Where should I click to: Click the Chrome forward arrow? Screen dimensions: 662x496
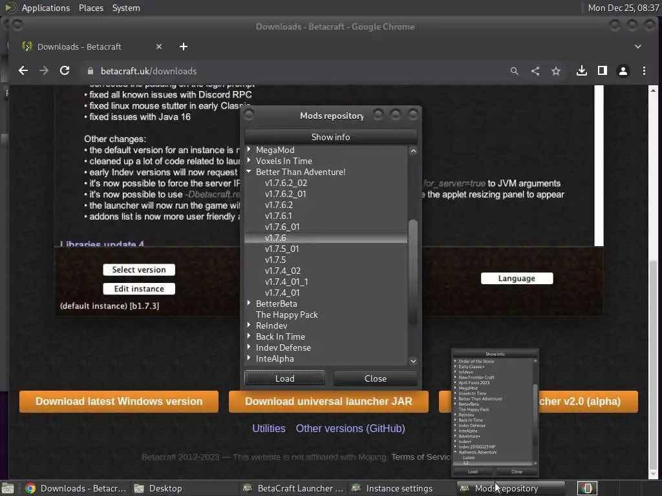click(44, 71)
